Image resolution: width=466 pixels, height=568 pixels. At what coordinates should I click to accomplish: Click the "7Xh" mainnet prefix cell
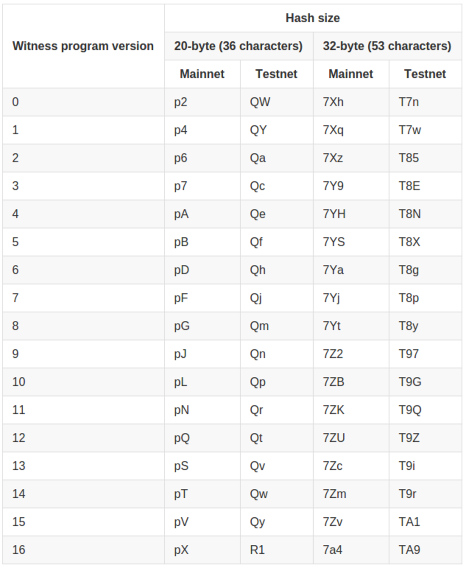coord(333,102)
